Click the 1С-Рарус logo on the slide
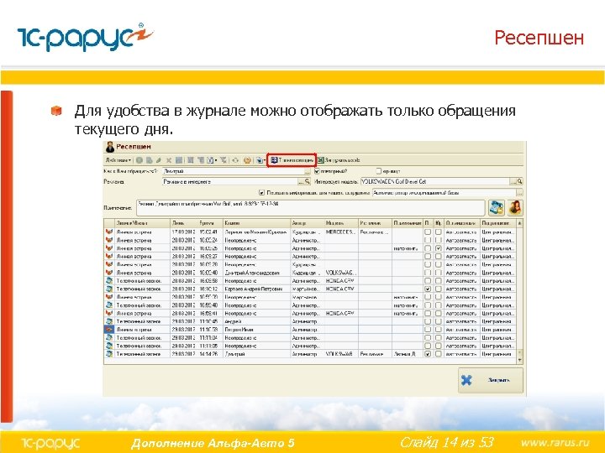The height and width of the screenshot is (453, 605). (x=85, y=37)
